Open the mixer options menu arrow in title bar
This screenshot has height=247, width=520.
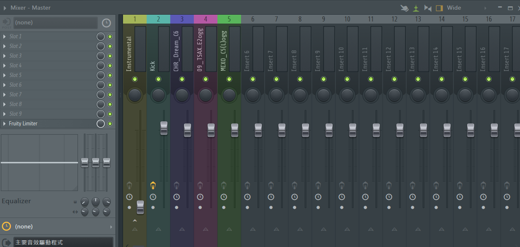[x=5, y=8]
